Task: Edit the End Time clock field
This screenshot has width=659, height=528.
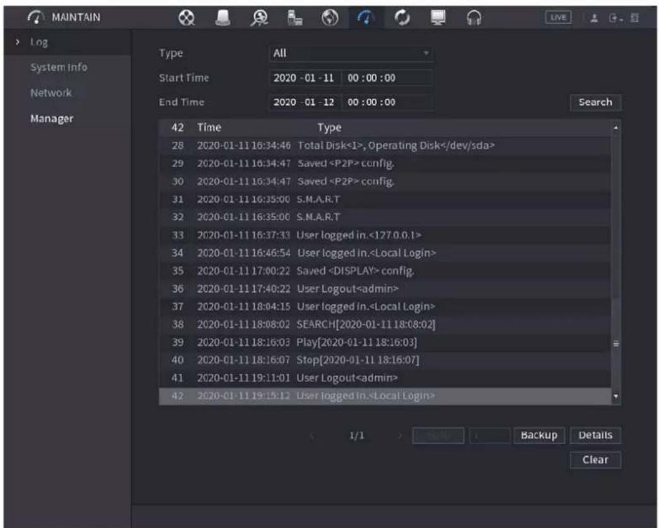Action: click(x=387, y=102)
